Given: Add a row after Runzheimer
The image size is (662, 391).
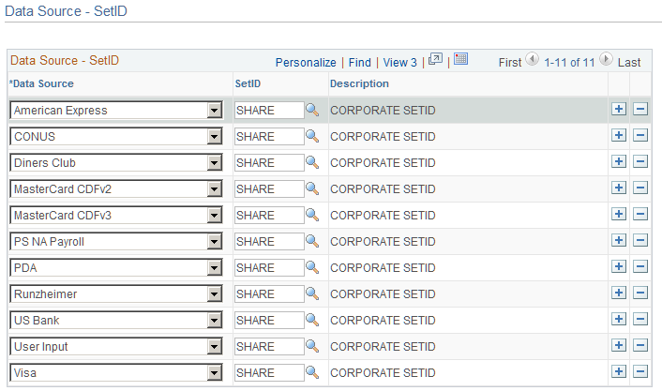Looking at the screenshot, I should tap(619, 293).
